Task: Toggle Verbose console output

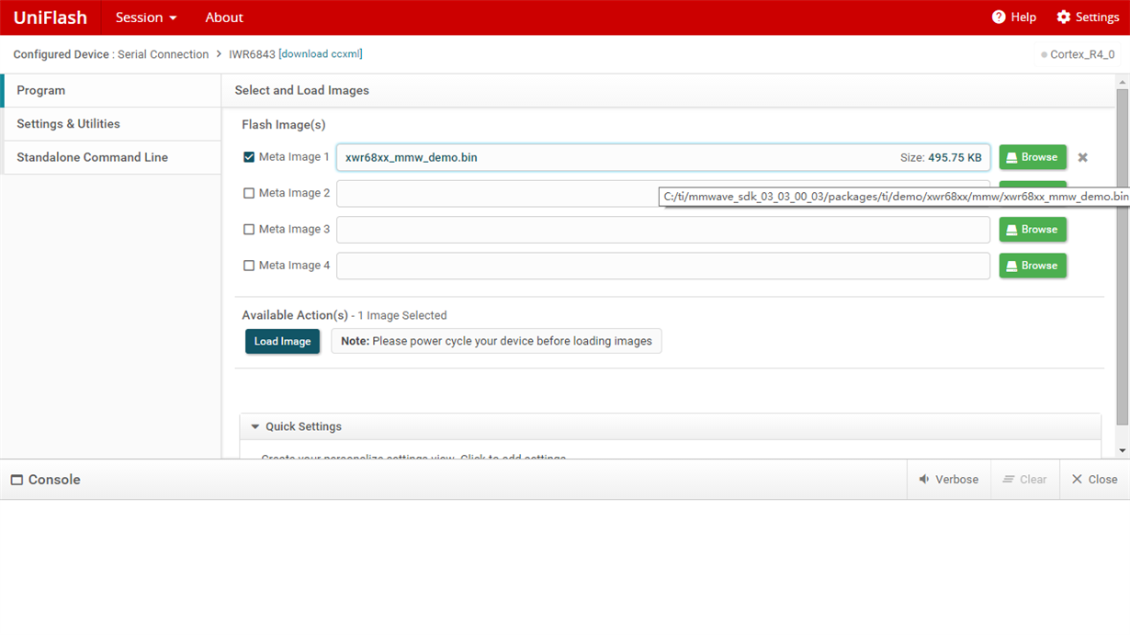Action: pos(948,479)
